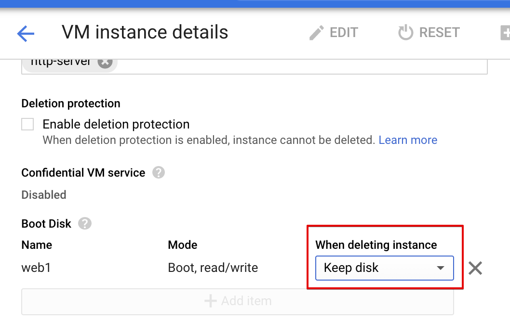This screenshot has width=510, height=334.
Task: Click the Boot, read/write mode text
Action: pyautogui.click(x=213, y=268)
